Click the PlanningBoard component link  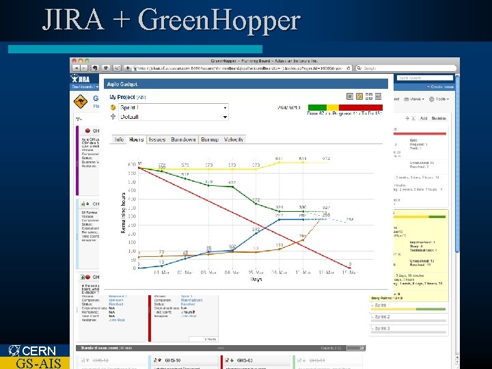coord(191,300)
